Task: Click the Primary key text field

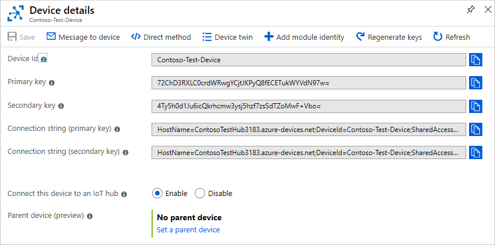Action: coord(308,83)
